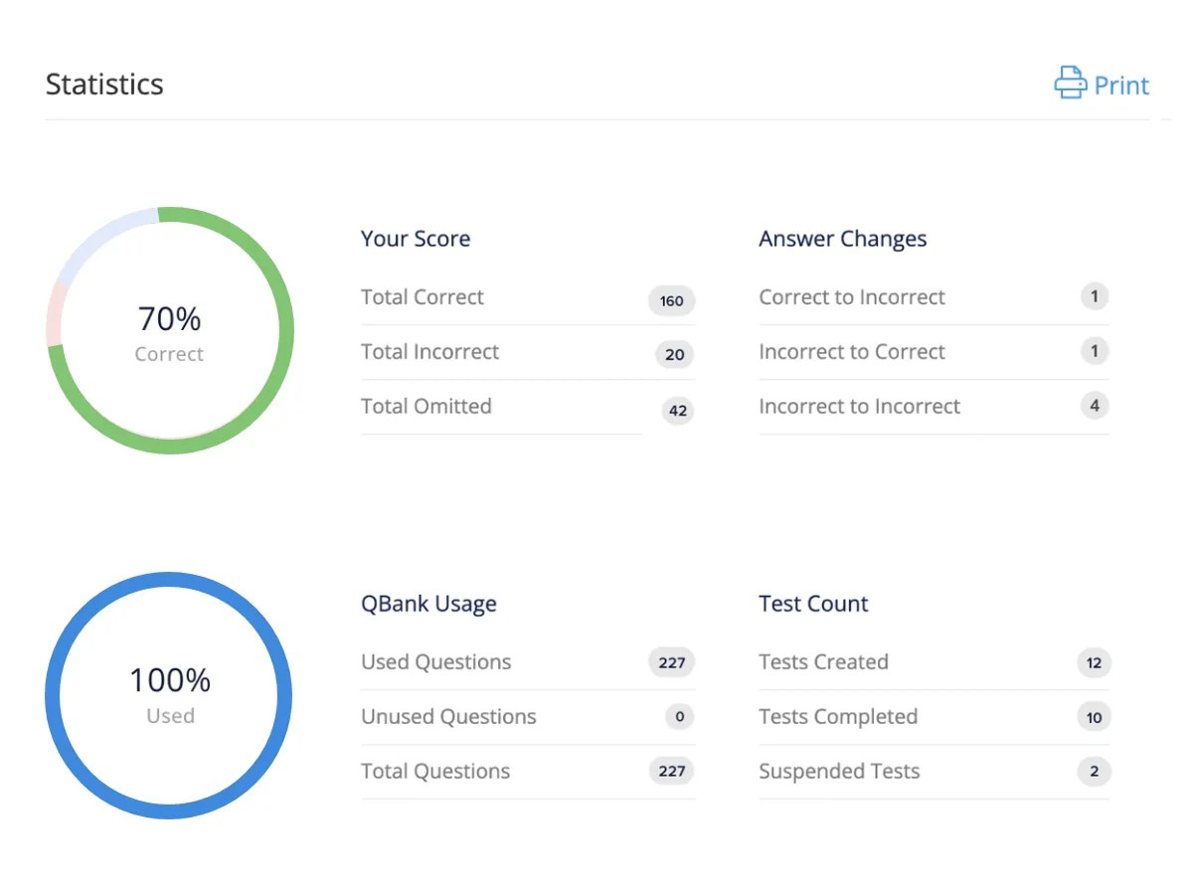
Task: Click the Total Incorrect label
Action: tap(430, 352)
